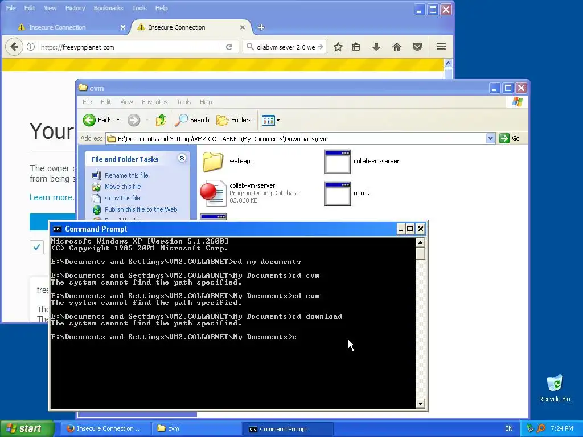Viewport: 583px width, 437px height.
Task: Open Firefox History menu
Action: [x=75, y=8]
